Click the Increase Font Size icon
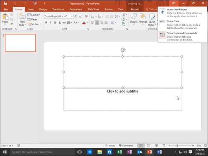 click(76, 16)
